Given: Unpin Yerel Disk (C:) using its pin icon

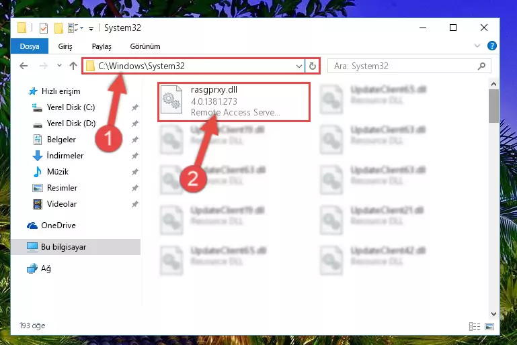Looking at the screenshot, I should pos(134,107).
